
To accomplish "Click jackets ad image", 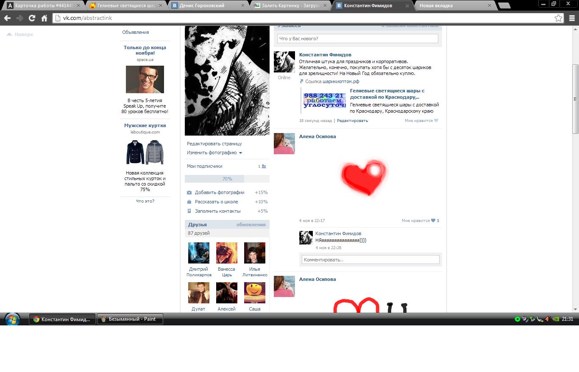I will (x=145, y=153).
